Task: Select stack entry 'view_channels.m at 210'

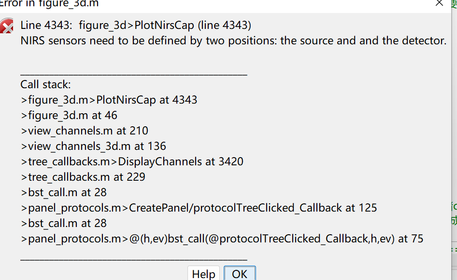Action: point(84,131)
